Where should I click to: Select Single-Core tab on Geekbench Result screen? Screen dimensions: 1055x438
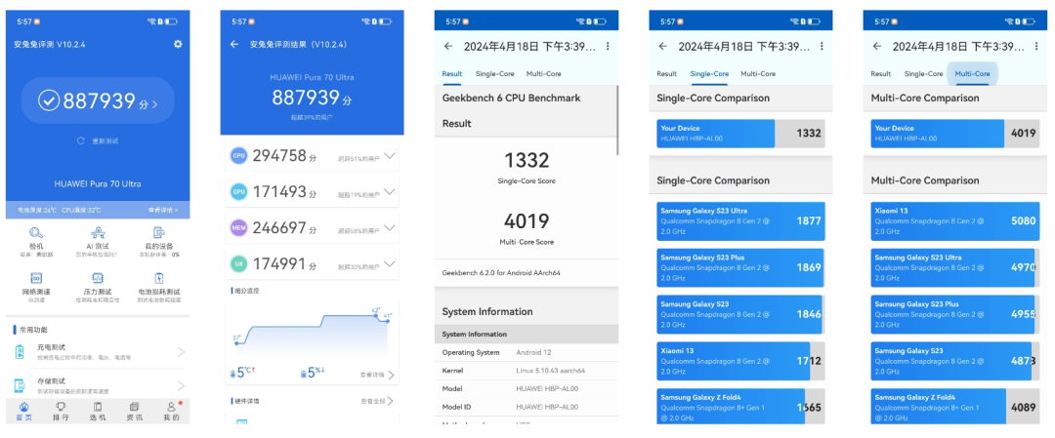495,74
